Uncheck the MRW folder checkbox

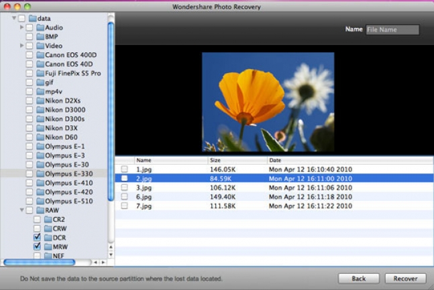pyautogui.click(x=37, y=246)
